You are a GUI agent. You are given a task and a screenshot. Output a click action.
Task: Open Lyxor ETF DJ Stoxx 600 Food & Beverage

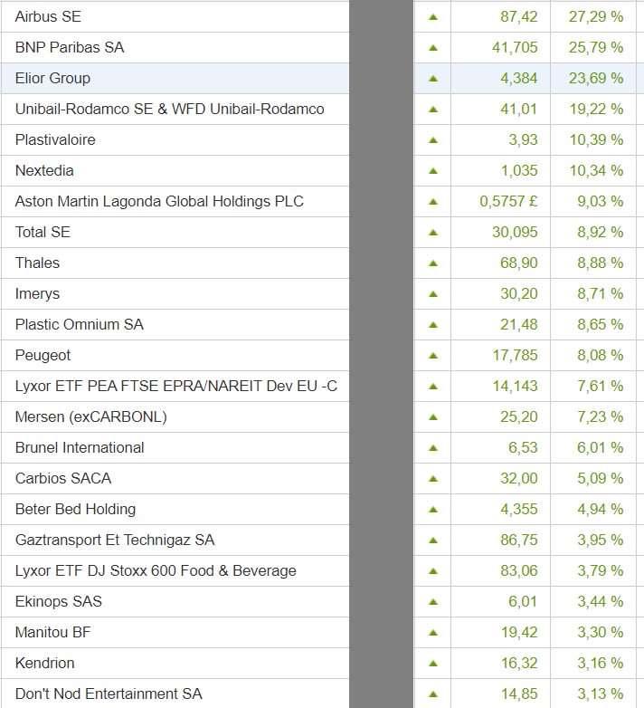click(156, 570)
